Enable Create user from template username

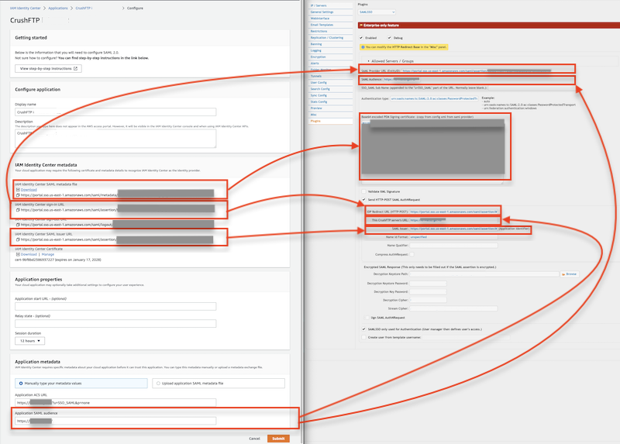tap(363, 337)
